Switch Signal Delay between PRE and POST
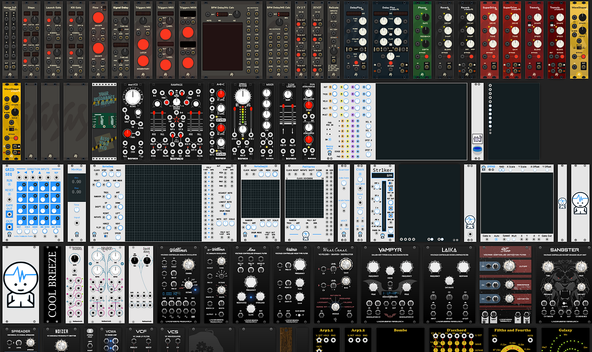592x352 pixels. [x=120, y=30]
